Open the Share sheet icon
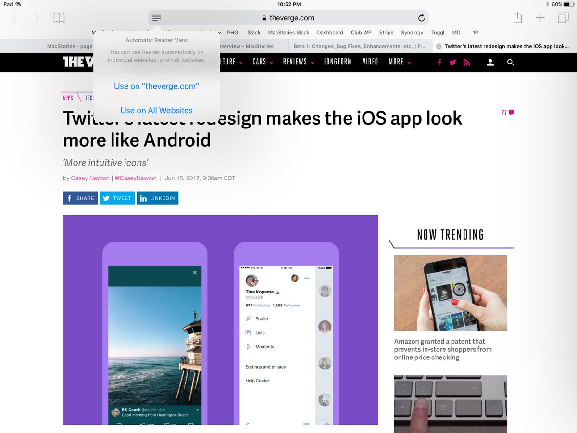The width and height of the screenshot is (577, 433). pos(517,18)
